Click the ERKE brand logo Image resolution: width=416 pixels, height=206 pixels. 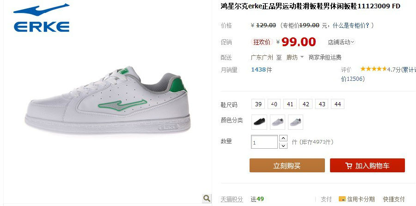(x=42, y=18)
